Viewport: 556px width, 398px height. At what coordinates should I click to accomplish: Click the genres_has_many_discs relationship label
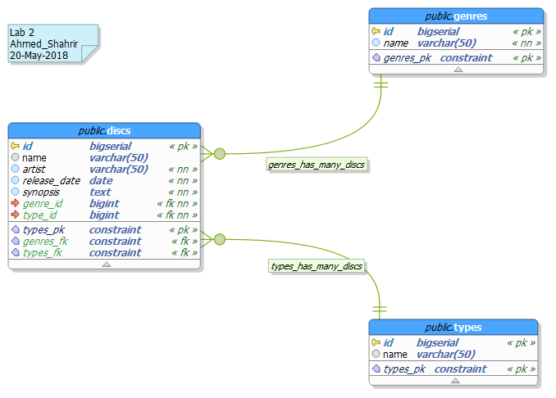316,165
